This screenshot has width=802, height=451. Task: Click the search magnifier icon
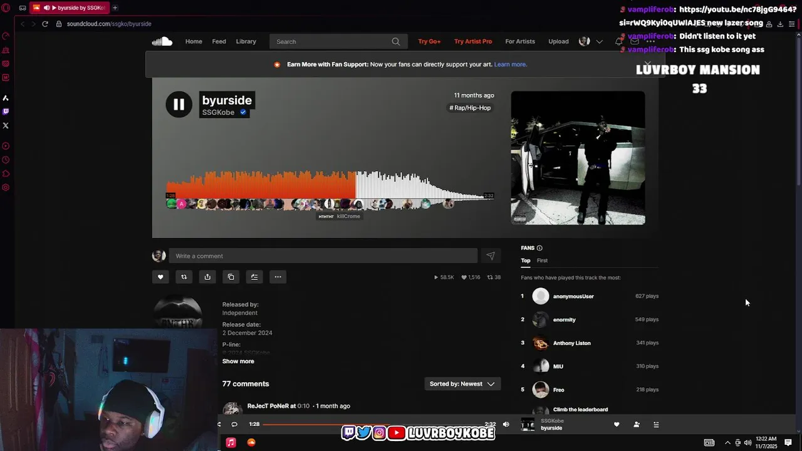395,41
